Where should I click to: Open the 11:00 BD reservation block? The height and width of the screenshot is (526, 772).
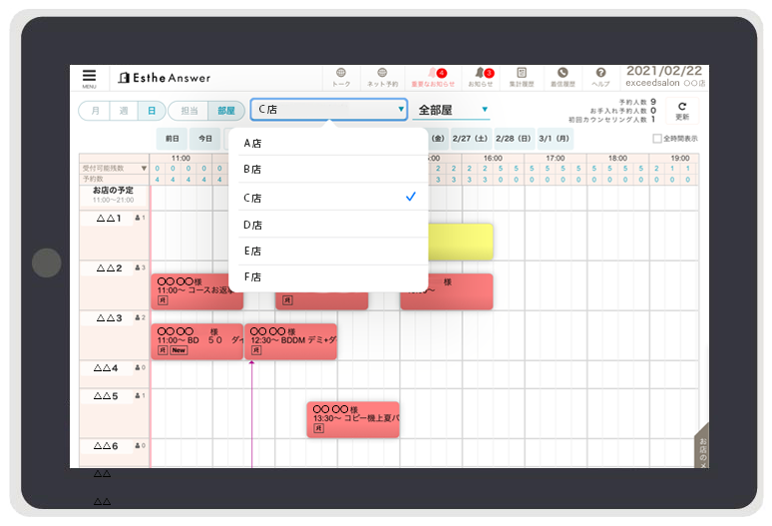[197, 340]
